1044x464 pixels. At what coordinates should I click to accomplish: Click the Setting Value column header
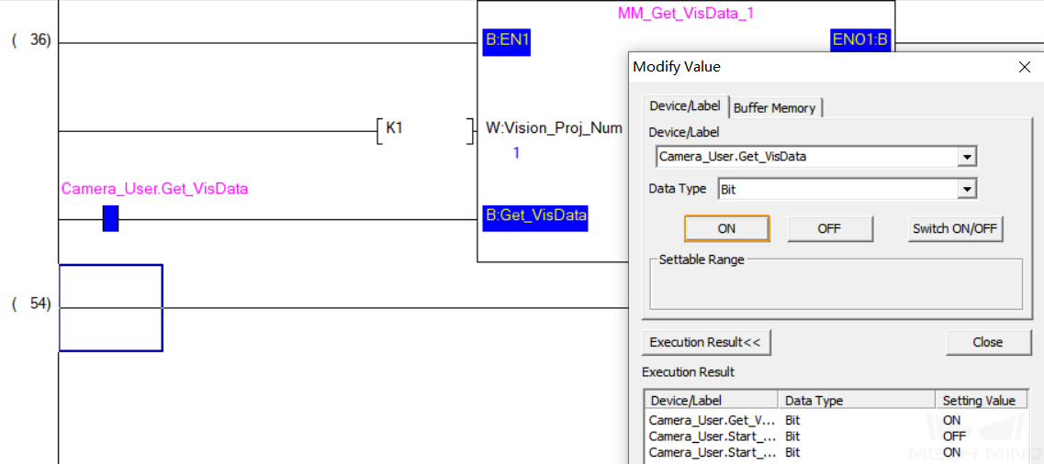[x=979, y=400]
